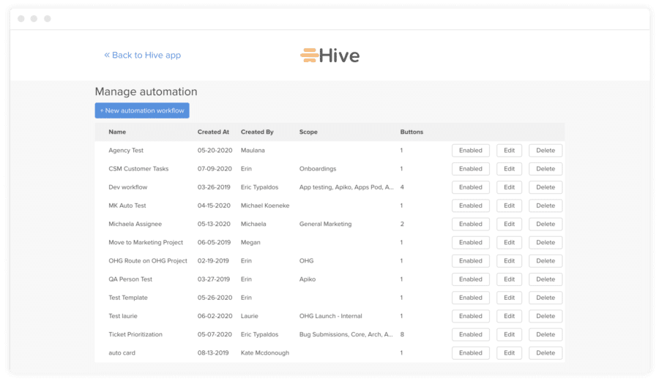Image resolution: width=659 pixels, height=381 pixels.
Task: Click the Created By column header
Action: point(257,132)
